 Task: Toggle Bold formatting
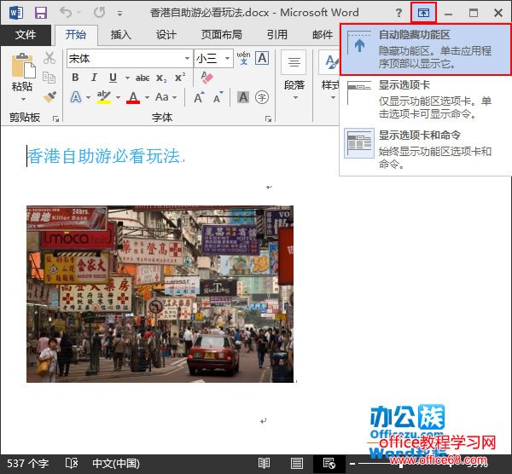coord(75,78)
